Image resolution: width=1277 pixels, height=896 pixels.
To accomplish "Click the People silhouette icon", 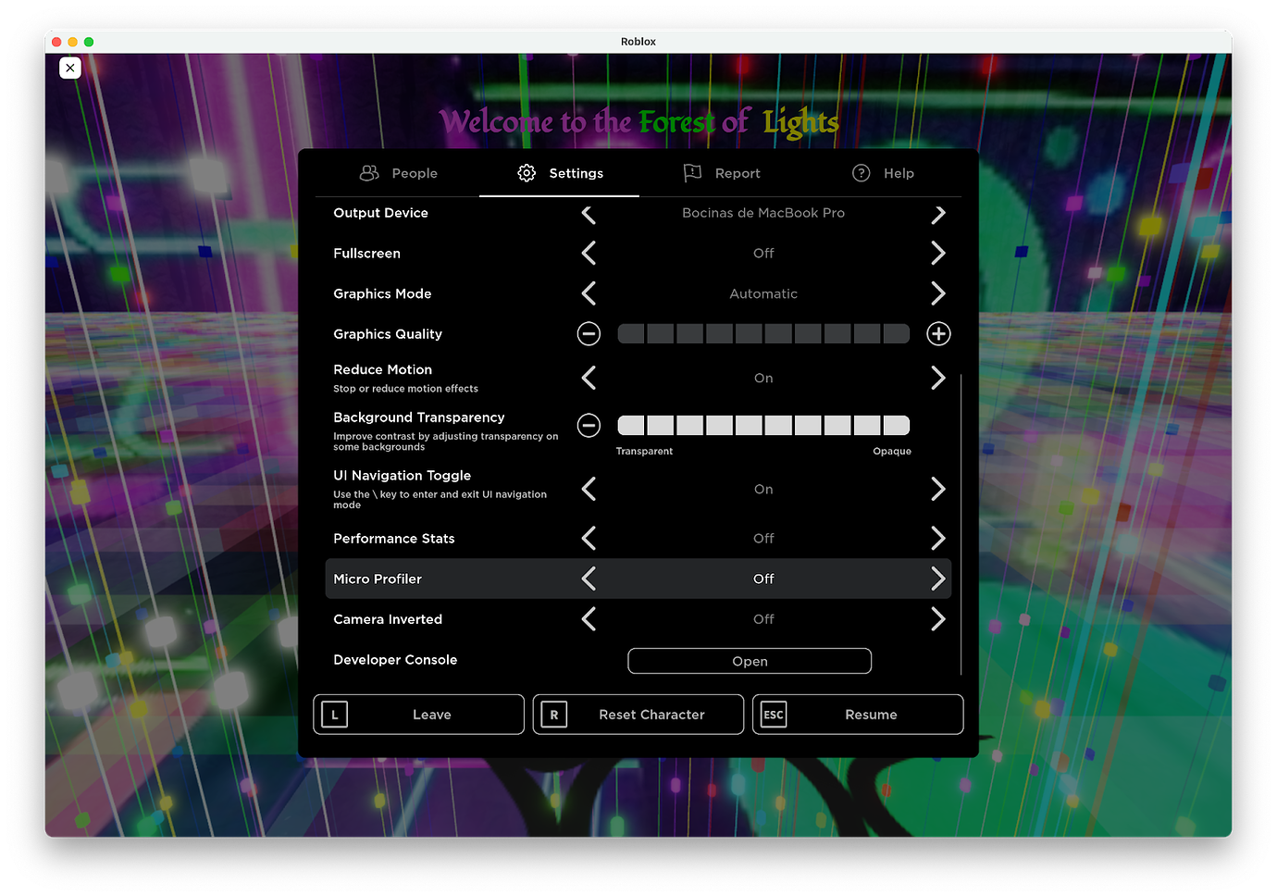I will [368, 172].
